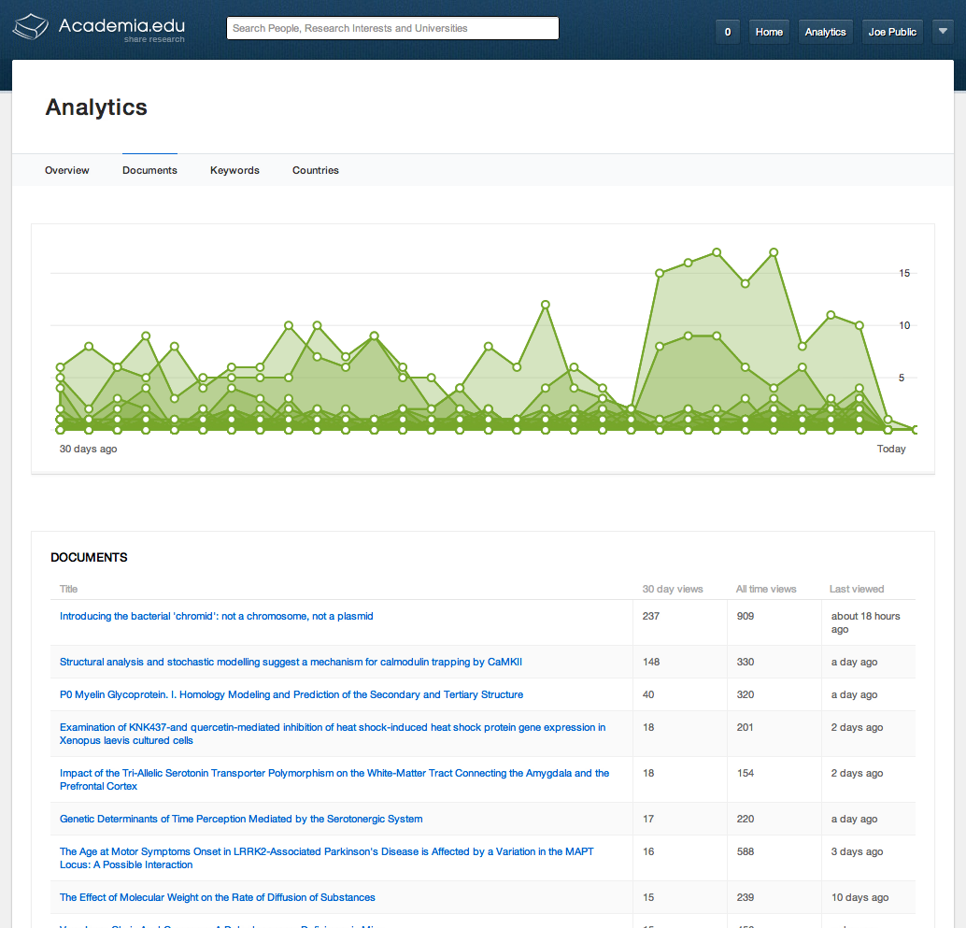Switch to the Countries tab

coord(315,170)
